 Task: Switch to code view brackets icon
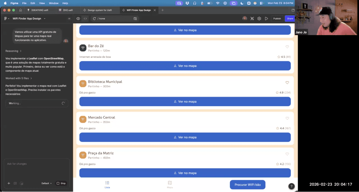[85, 18]
